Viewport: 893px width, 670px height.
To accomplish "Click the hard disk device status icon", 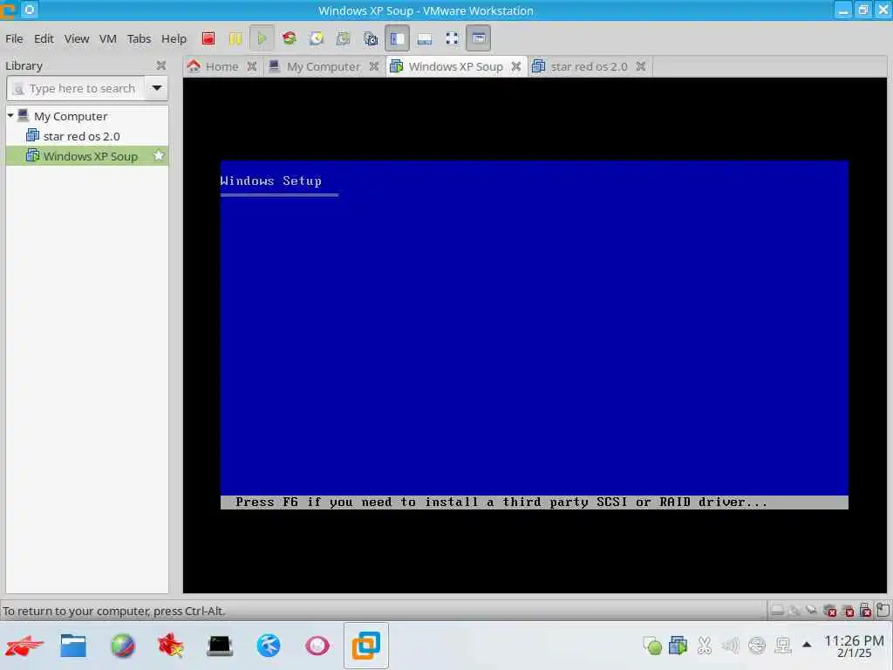I will coord(777,611).
